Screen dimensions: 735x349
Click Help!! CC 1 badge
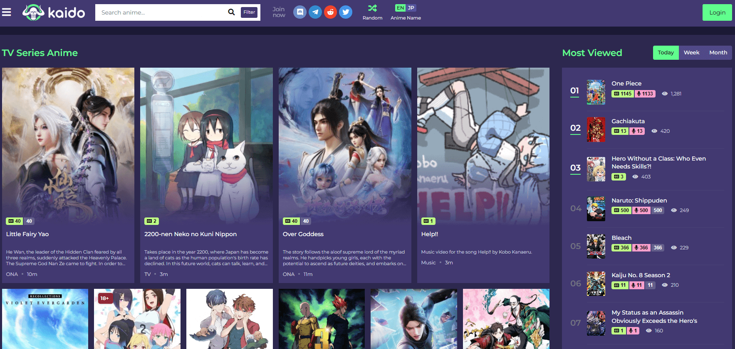tap(428, 221)
